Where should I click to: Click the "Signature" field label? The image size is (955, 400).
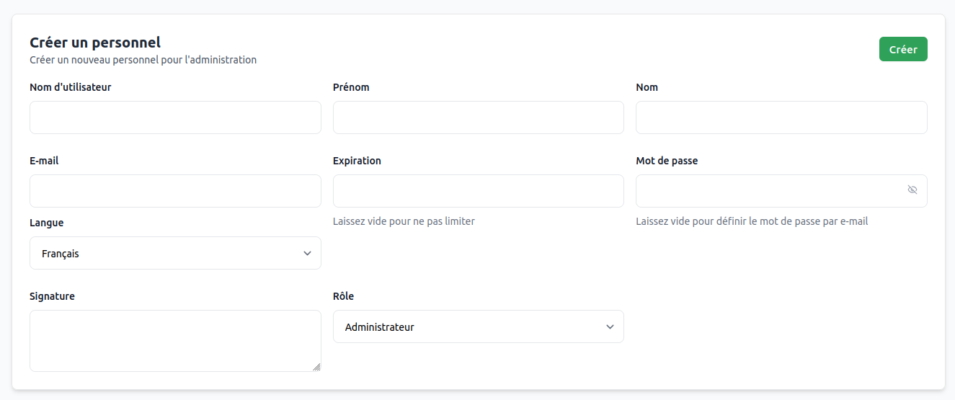click(x=52, y=296)
